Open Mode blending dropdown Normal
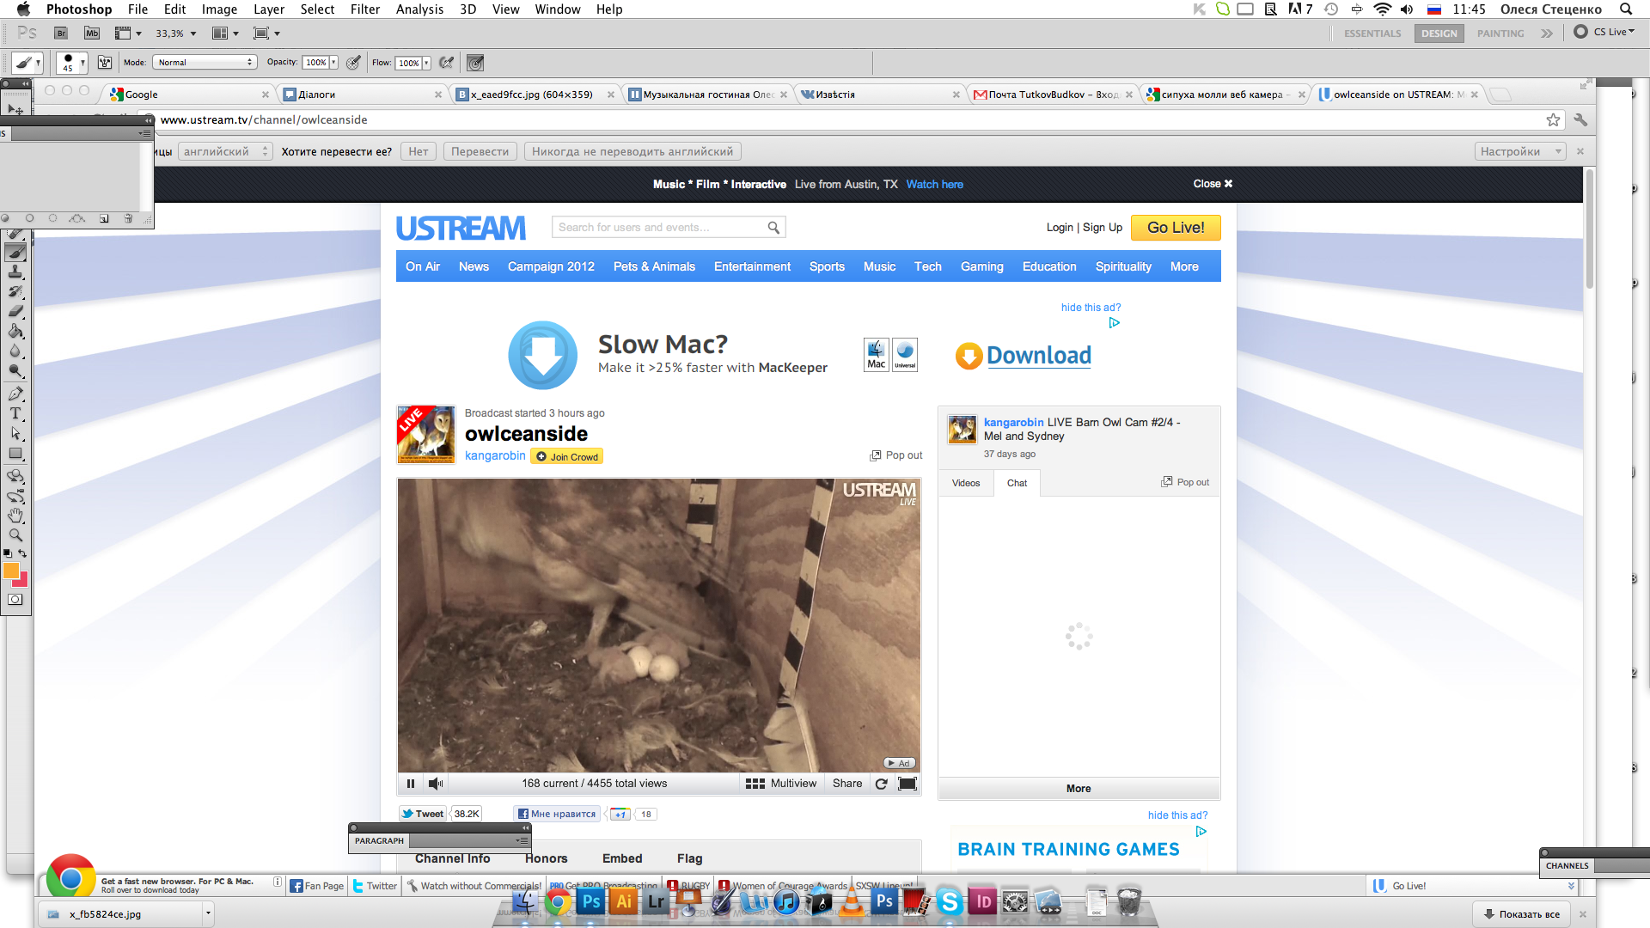This screenshot has height=928, width=1650. (x=205, y=63)
